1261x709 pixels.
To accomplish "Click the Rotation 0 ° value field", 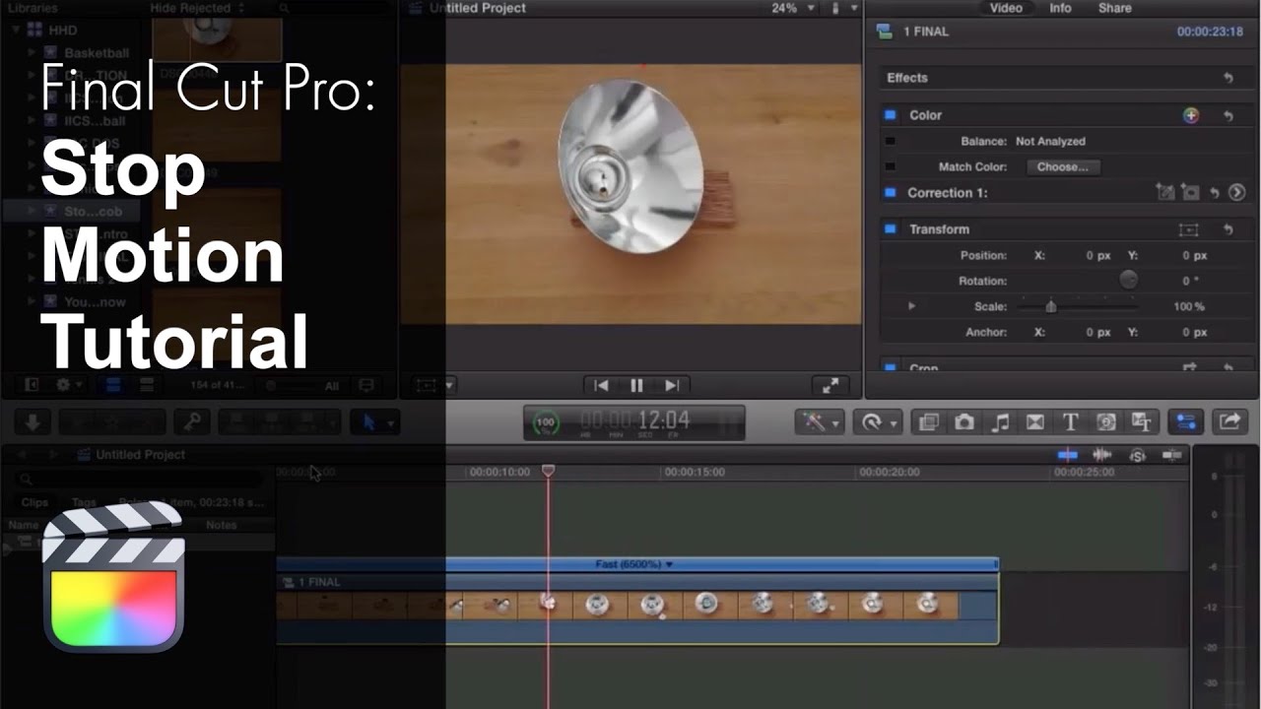I will pyautogui.click(x=1190, y=281).
